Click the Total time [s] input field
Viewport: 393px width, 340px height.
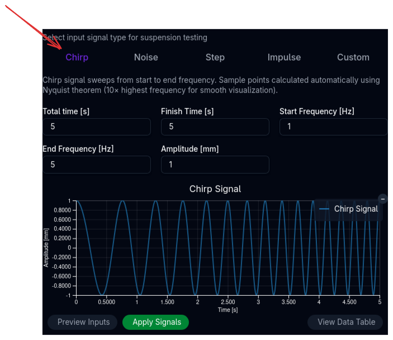[96, 127]
